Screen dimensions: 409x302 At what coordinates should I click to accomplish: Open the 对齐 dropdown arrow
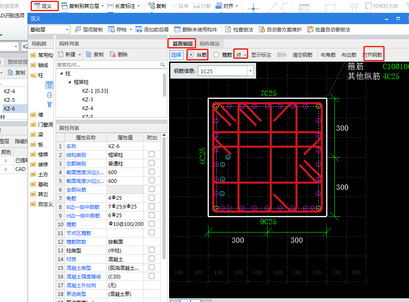point(237,6)
